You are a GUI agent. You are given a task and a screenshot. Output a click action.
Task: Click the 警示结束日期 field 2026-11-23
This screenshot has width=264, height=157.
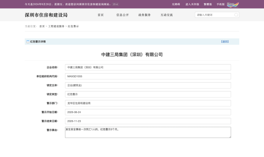(148, 121)
